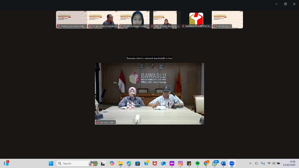
Task: Click the taskbar Search box
Action: point(77,163)
